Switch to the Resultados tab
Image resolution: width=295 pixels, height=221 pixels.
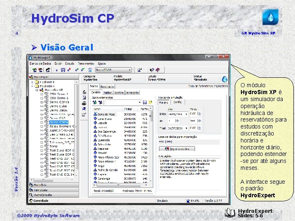[x=107, y=87]
